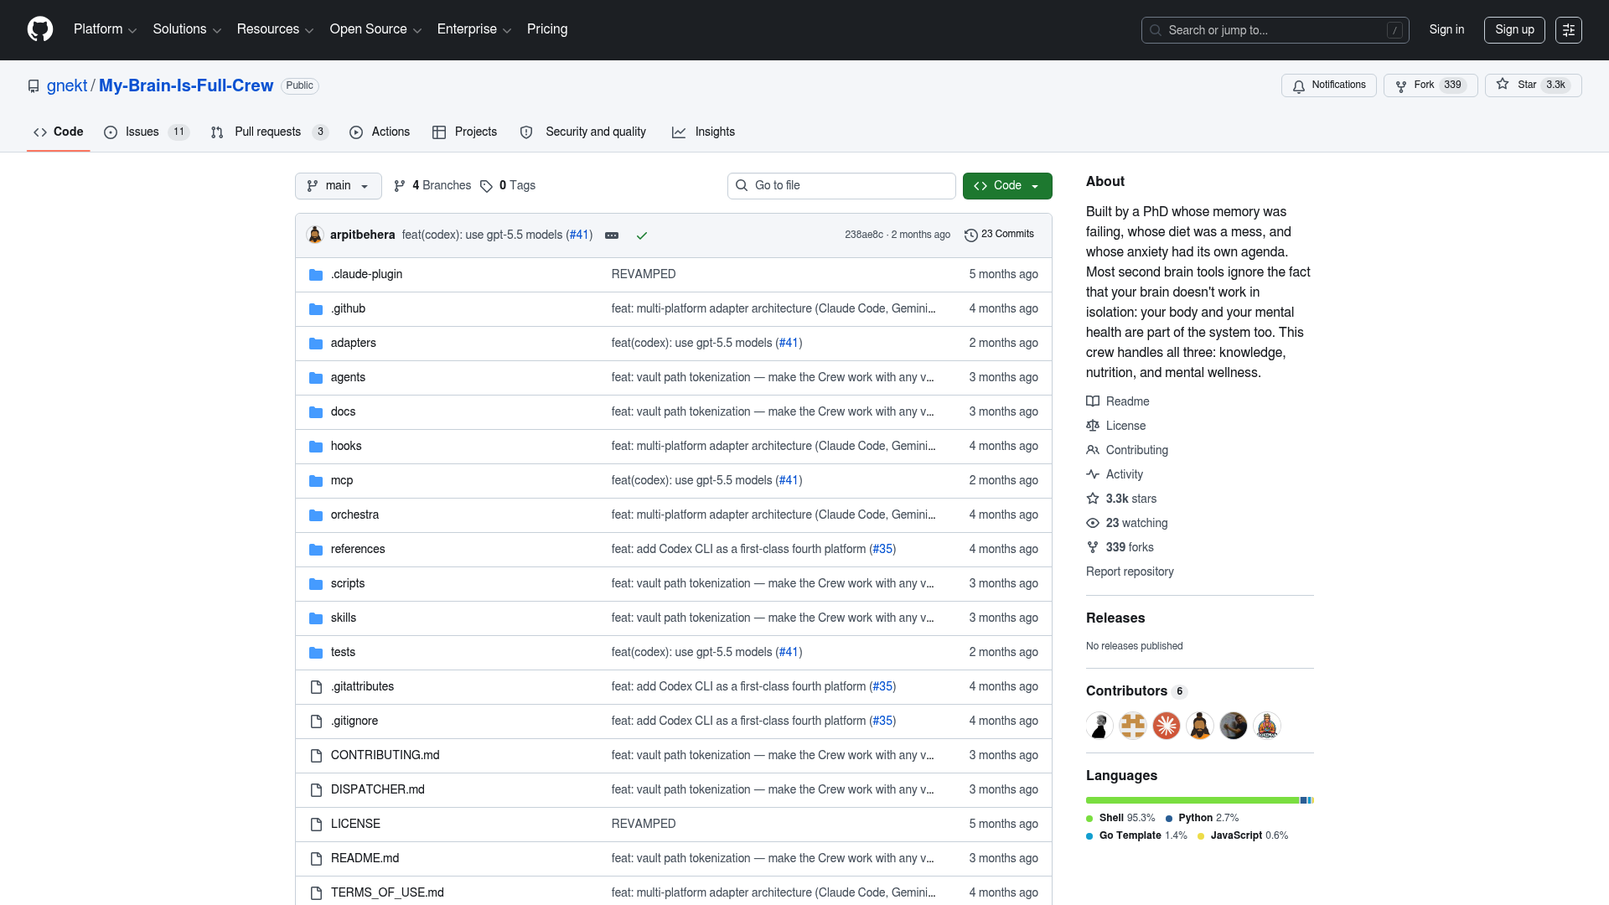Open Shell 95.3% language link
The height and width of the screenshot is (905, 1609).
[x=1120, y=819]
